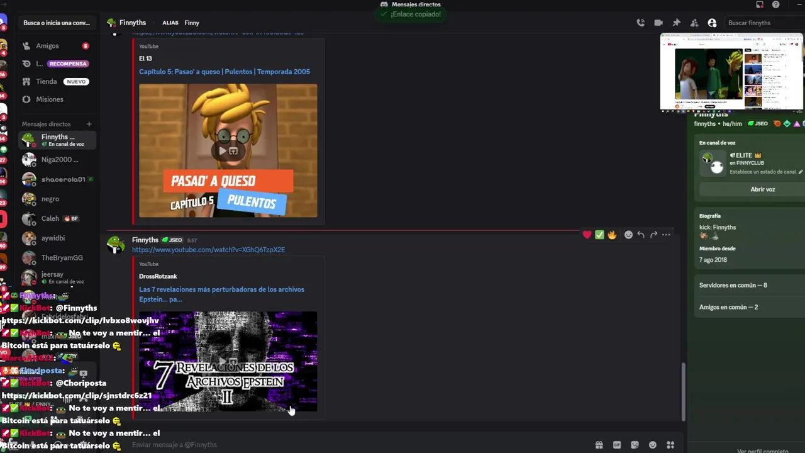Screen dimensions: 805x453
Task: Send a gift icon in message bar
Action: [599, 445]
